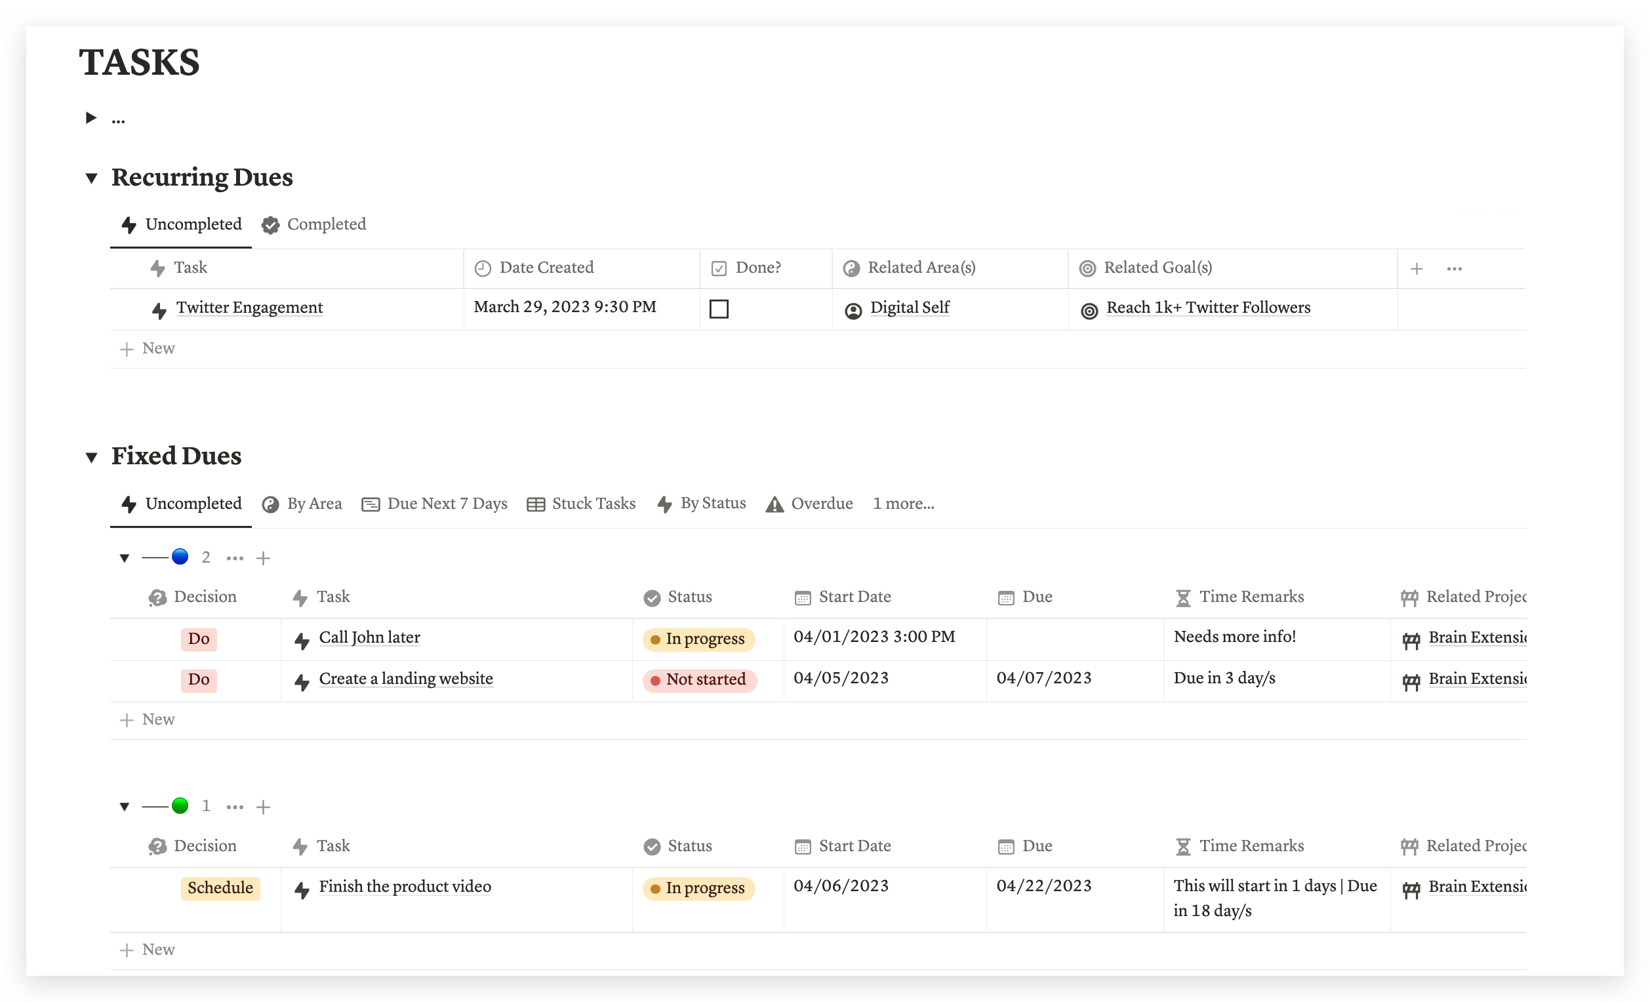The width and height of the screenshot is (1650, 1002).
Task: Open the Create a landing website task
Action: pyautogui.click(x=406, y=679)
